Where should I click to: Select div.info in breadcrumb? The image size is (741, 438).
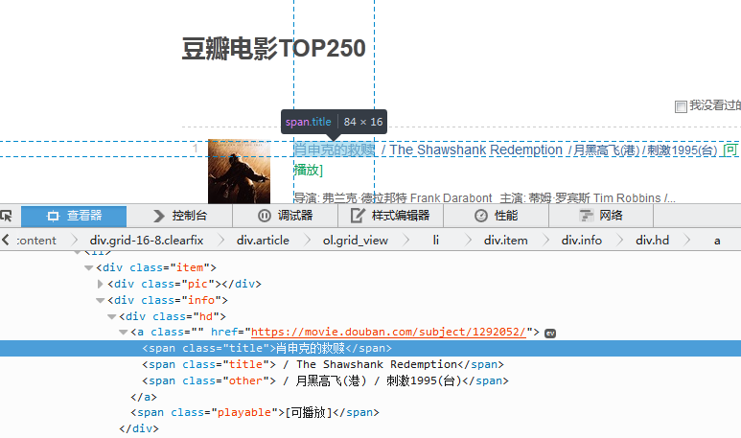click(x=582, y=241)
